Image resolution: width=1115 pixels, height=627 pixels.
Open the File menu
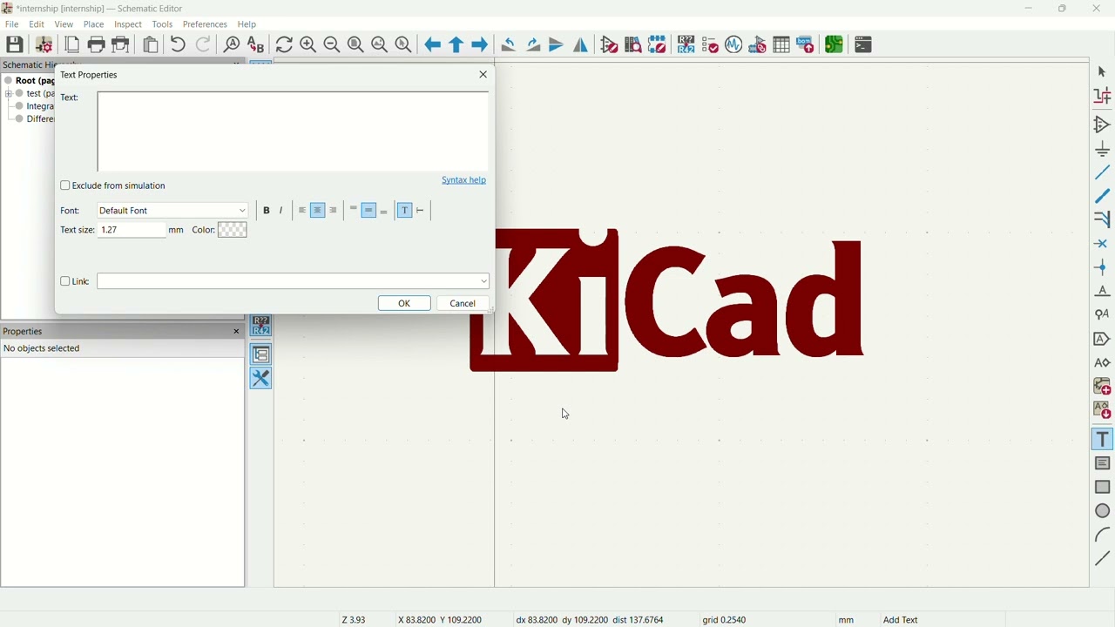12,24
